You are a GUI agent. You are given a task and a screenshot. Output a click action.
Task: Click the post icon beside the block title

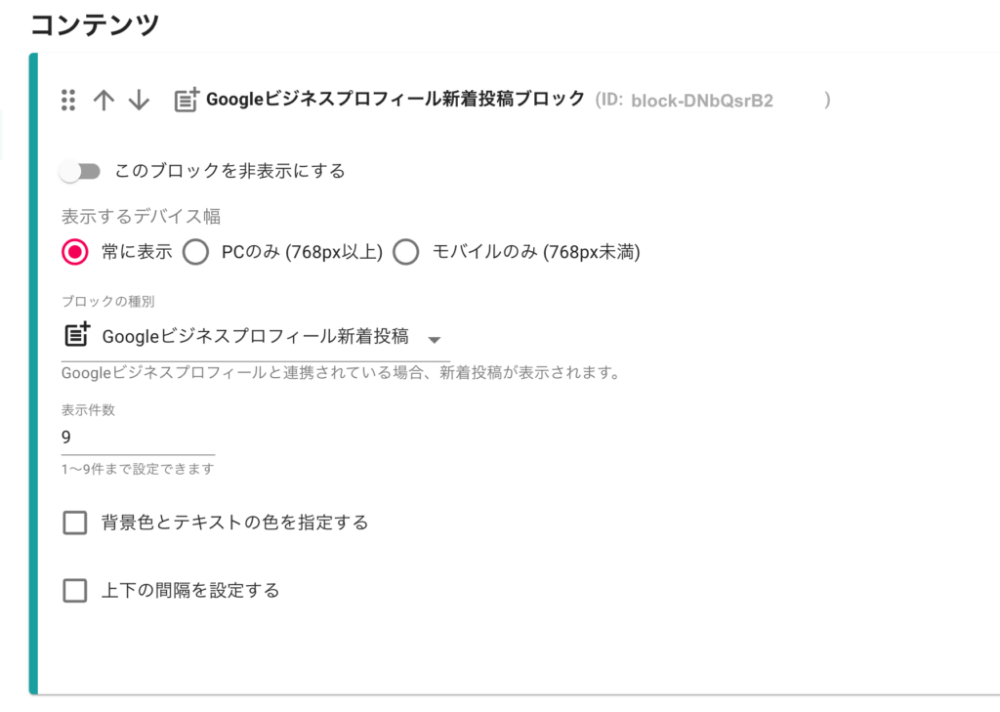pos(187,101)
